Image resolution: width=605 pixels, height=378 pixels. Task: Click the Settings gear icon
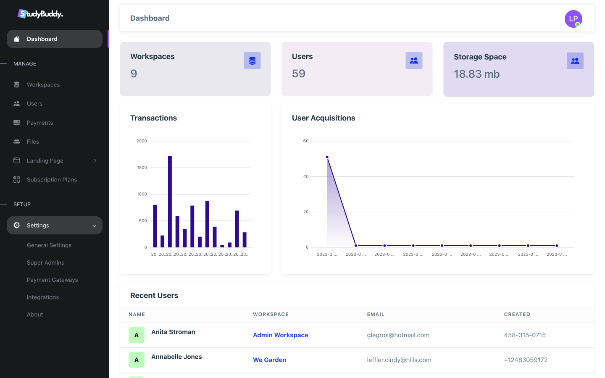tap(17, 226)
